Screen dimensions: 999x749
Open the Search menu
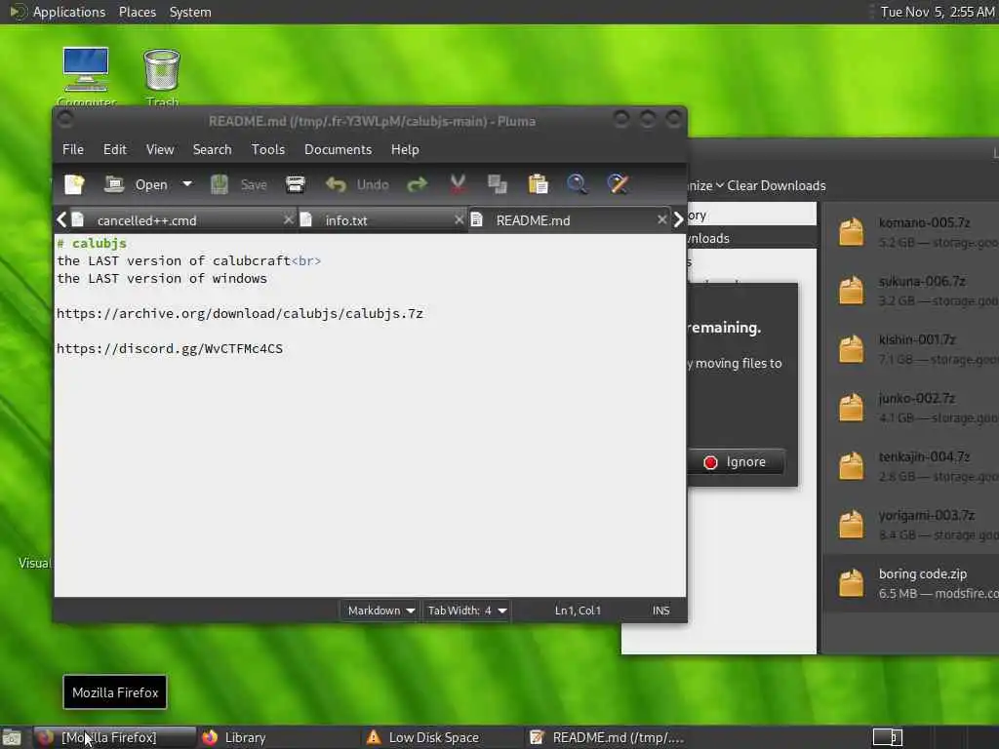tap(212, 149)
